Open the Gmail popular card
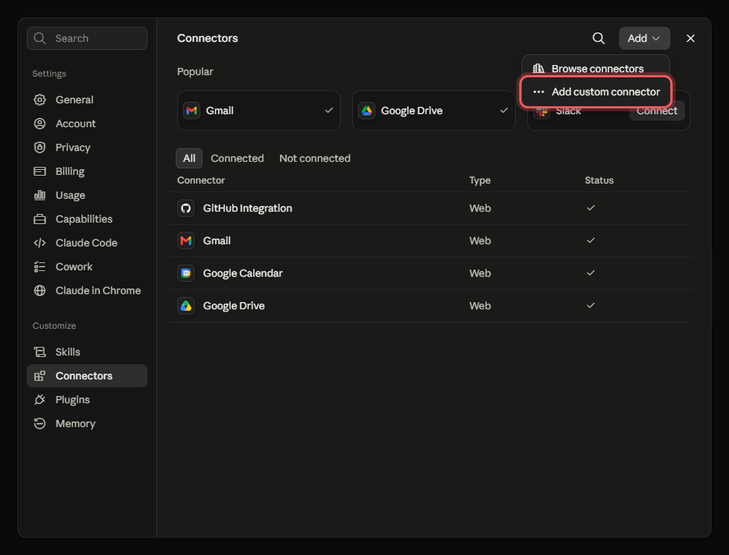Screen dimensions: 729x555 (x=258, y=111)
